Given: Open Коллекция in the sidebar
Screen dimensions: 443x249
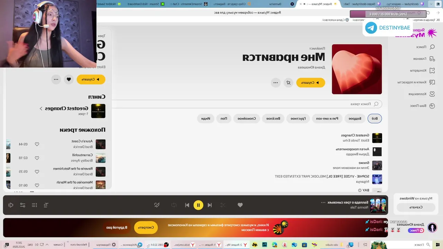Looking at the screenshot, I should 422,94.
